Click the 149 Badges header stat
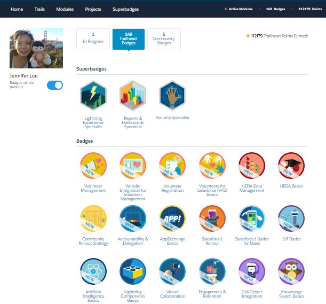This screenshot has width=326, height=304. [275, 9]
